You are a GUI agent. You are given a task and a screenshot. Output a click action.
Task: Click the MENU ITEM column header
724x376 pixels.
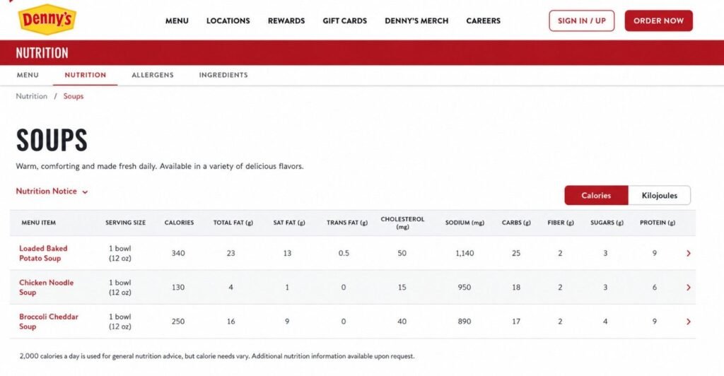39,223
